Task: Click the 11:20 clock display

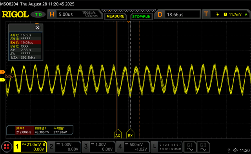Action: pos(245,150)
